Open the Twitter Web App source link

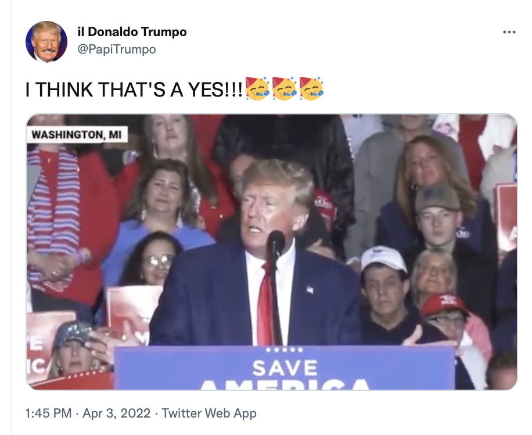pos(209,413)
